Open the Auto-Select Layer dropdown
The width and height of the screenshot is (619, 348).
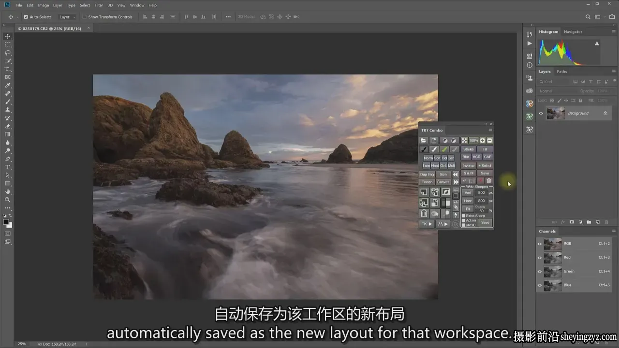point(67,17)
